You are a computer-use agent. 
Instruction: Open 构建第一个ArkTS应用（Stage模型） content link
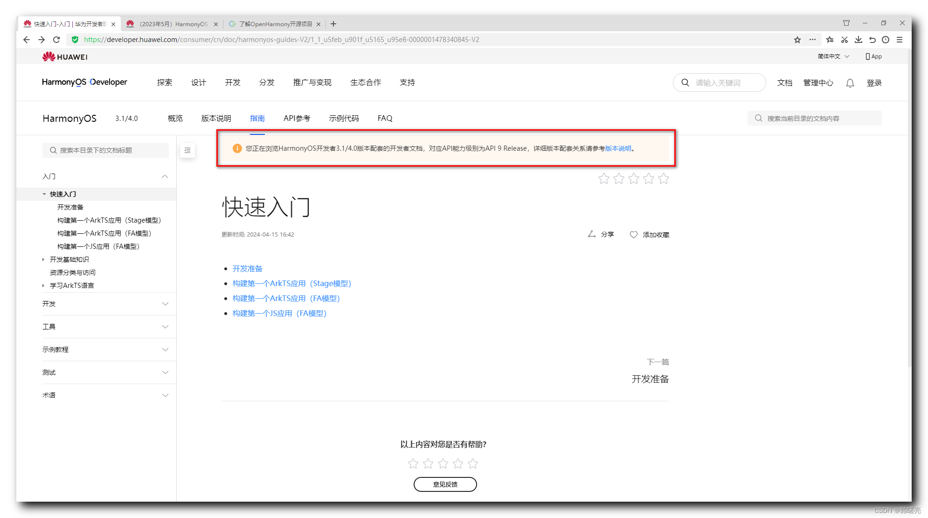point(292,284)
